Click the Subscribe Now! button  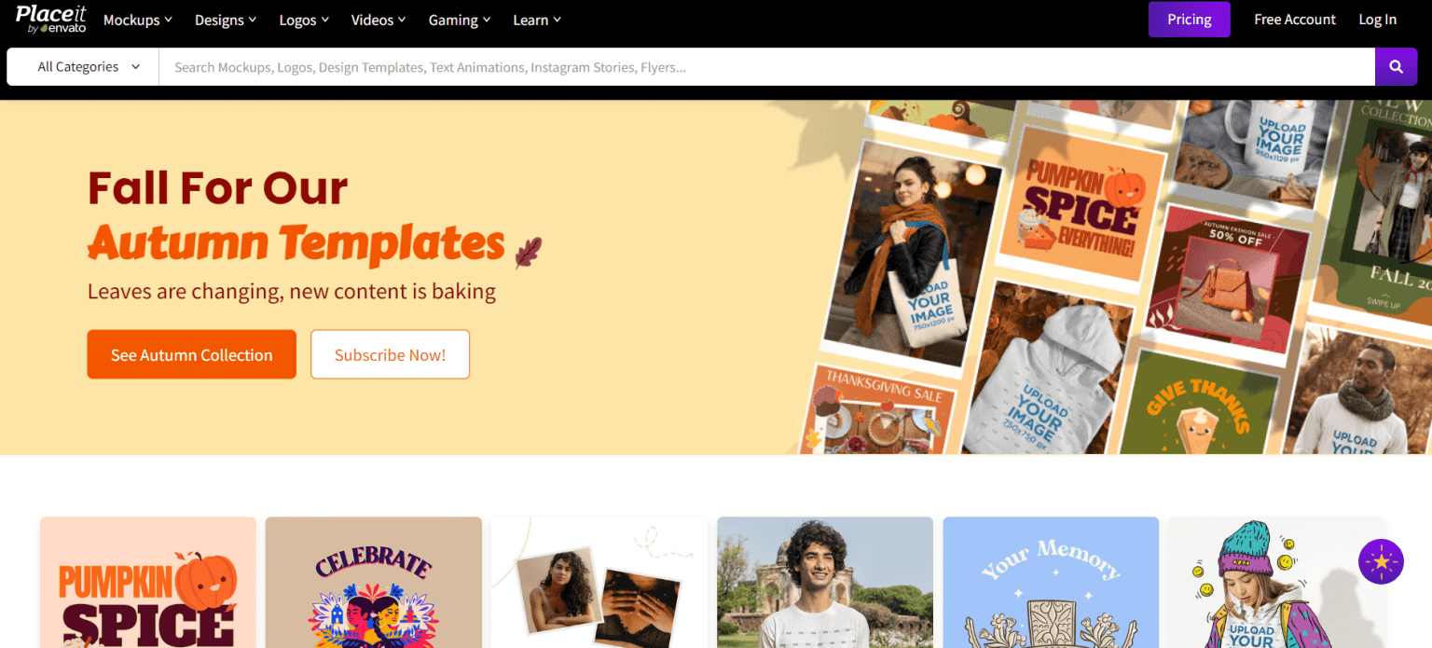390,354
